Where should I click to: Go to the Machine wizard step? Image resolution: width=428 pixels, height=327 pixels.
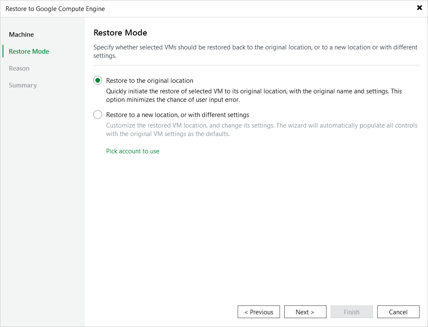21,35
